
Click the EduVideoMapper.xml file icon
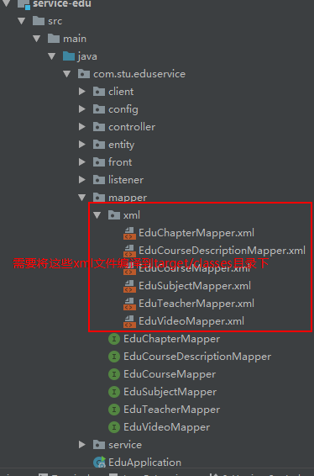coord(129,321)
